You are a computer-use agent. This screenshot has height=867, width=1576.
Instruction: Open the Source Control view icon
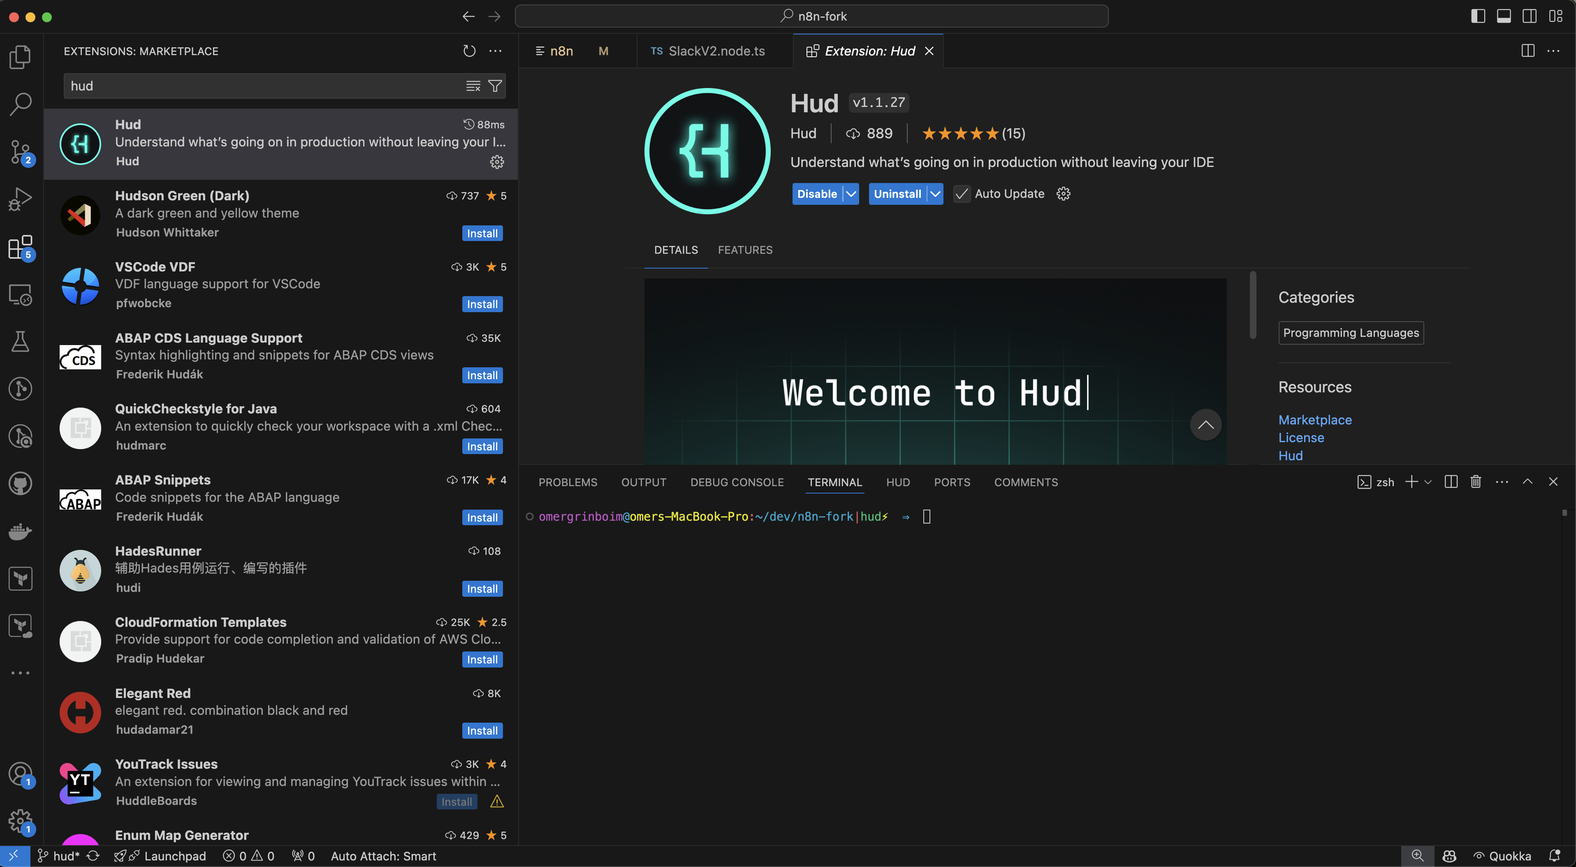coord(20,151)
